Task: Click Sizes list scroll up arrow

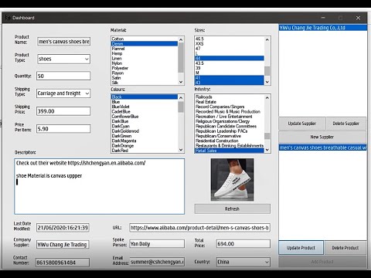Action: tap(267, 39)
